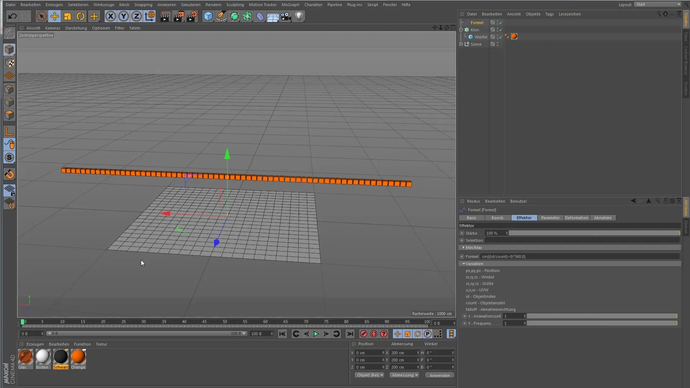Open the MoGraph menu
690x388 pixels.
[x=290, y=5]
